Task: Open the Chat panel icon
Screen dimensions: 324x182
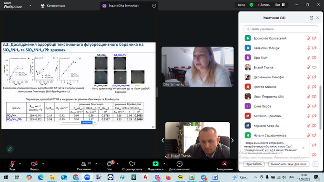Action: coord(110,164)
